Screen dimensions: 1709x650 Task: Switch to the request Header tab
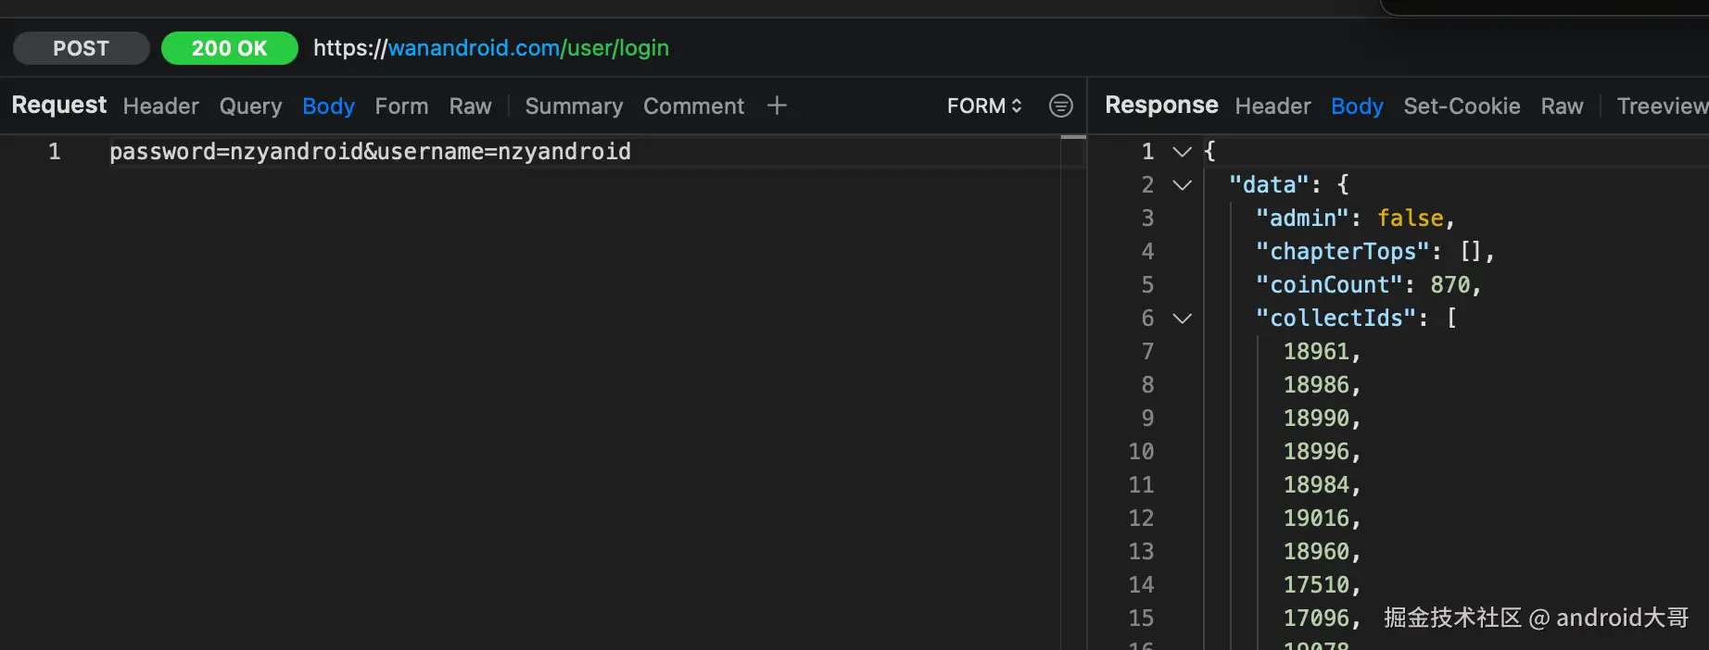pyautogui.click(x=161, y=106)
